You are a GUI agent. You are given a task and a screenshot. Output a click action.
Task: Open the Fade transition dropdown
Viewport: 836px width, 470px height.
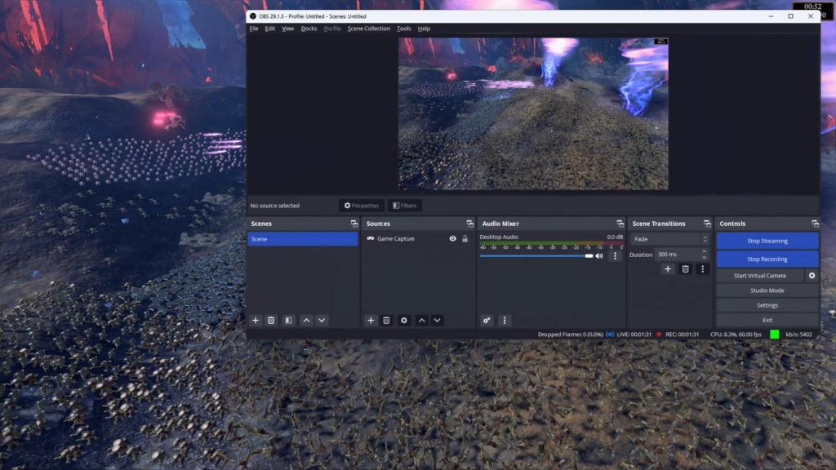[x=669, y=239]
